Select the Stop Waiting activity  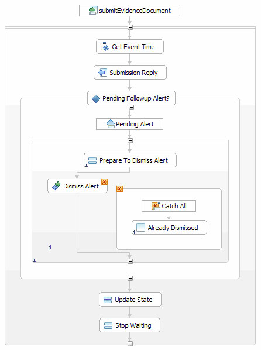pos(130,325)
